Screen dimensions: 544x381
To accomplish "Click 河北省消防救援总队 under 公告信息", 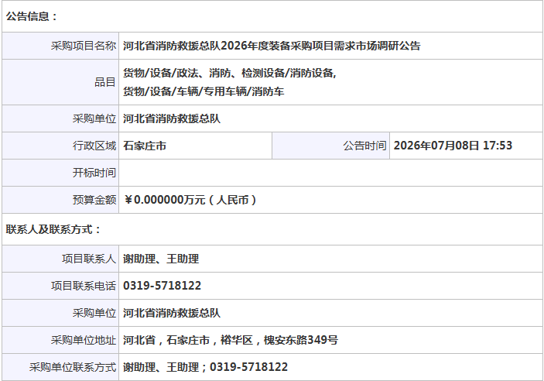I will pos(172,118).
